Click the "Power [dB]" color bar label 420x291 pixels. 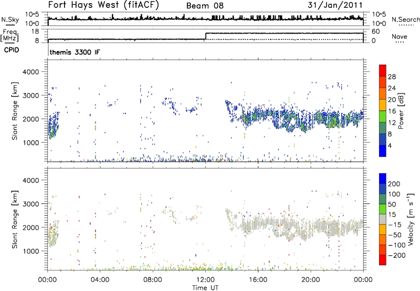[401, 111]
